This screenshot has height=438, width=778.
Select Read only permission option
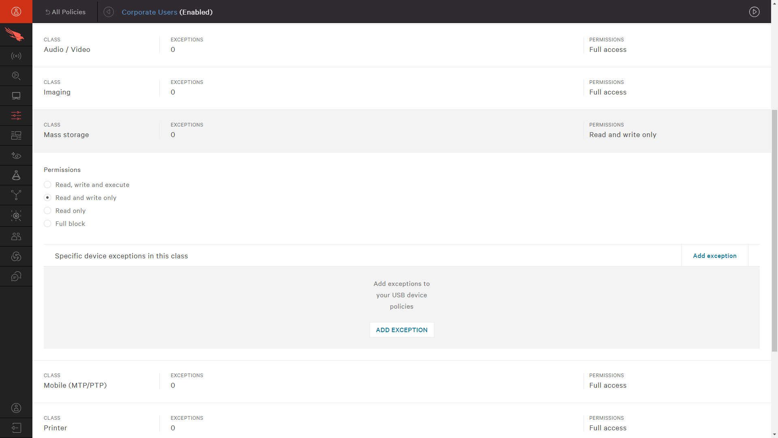tap(47, 211)
